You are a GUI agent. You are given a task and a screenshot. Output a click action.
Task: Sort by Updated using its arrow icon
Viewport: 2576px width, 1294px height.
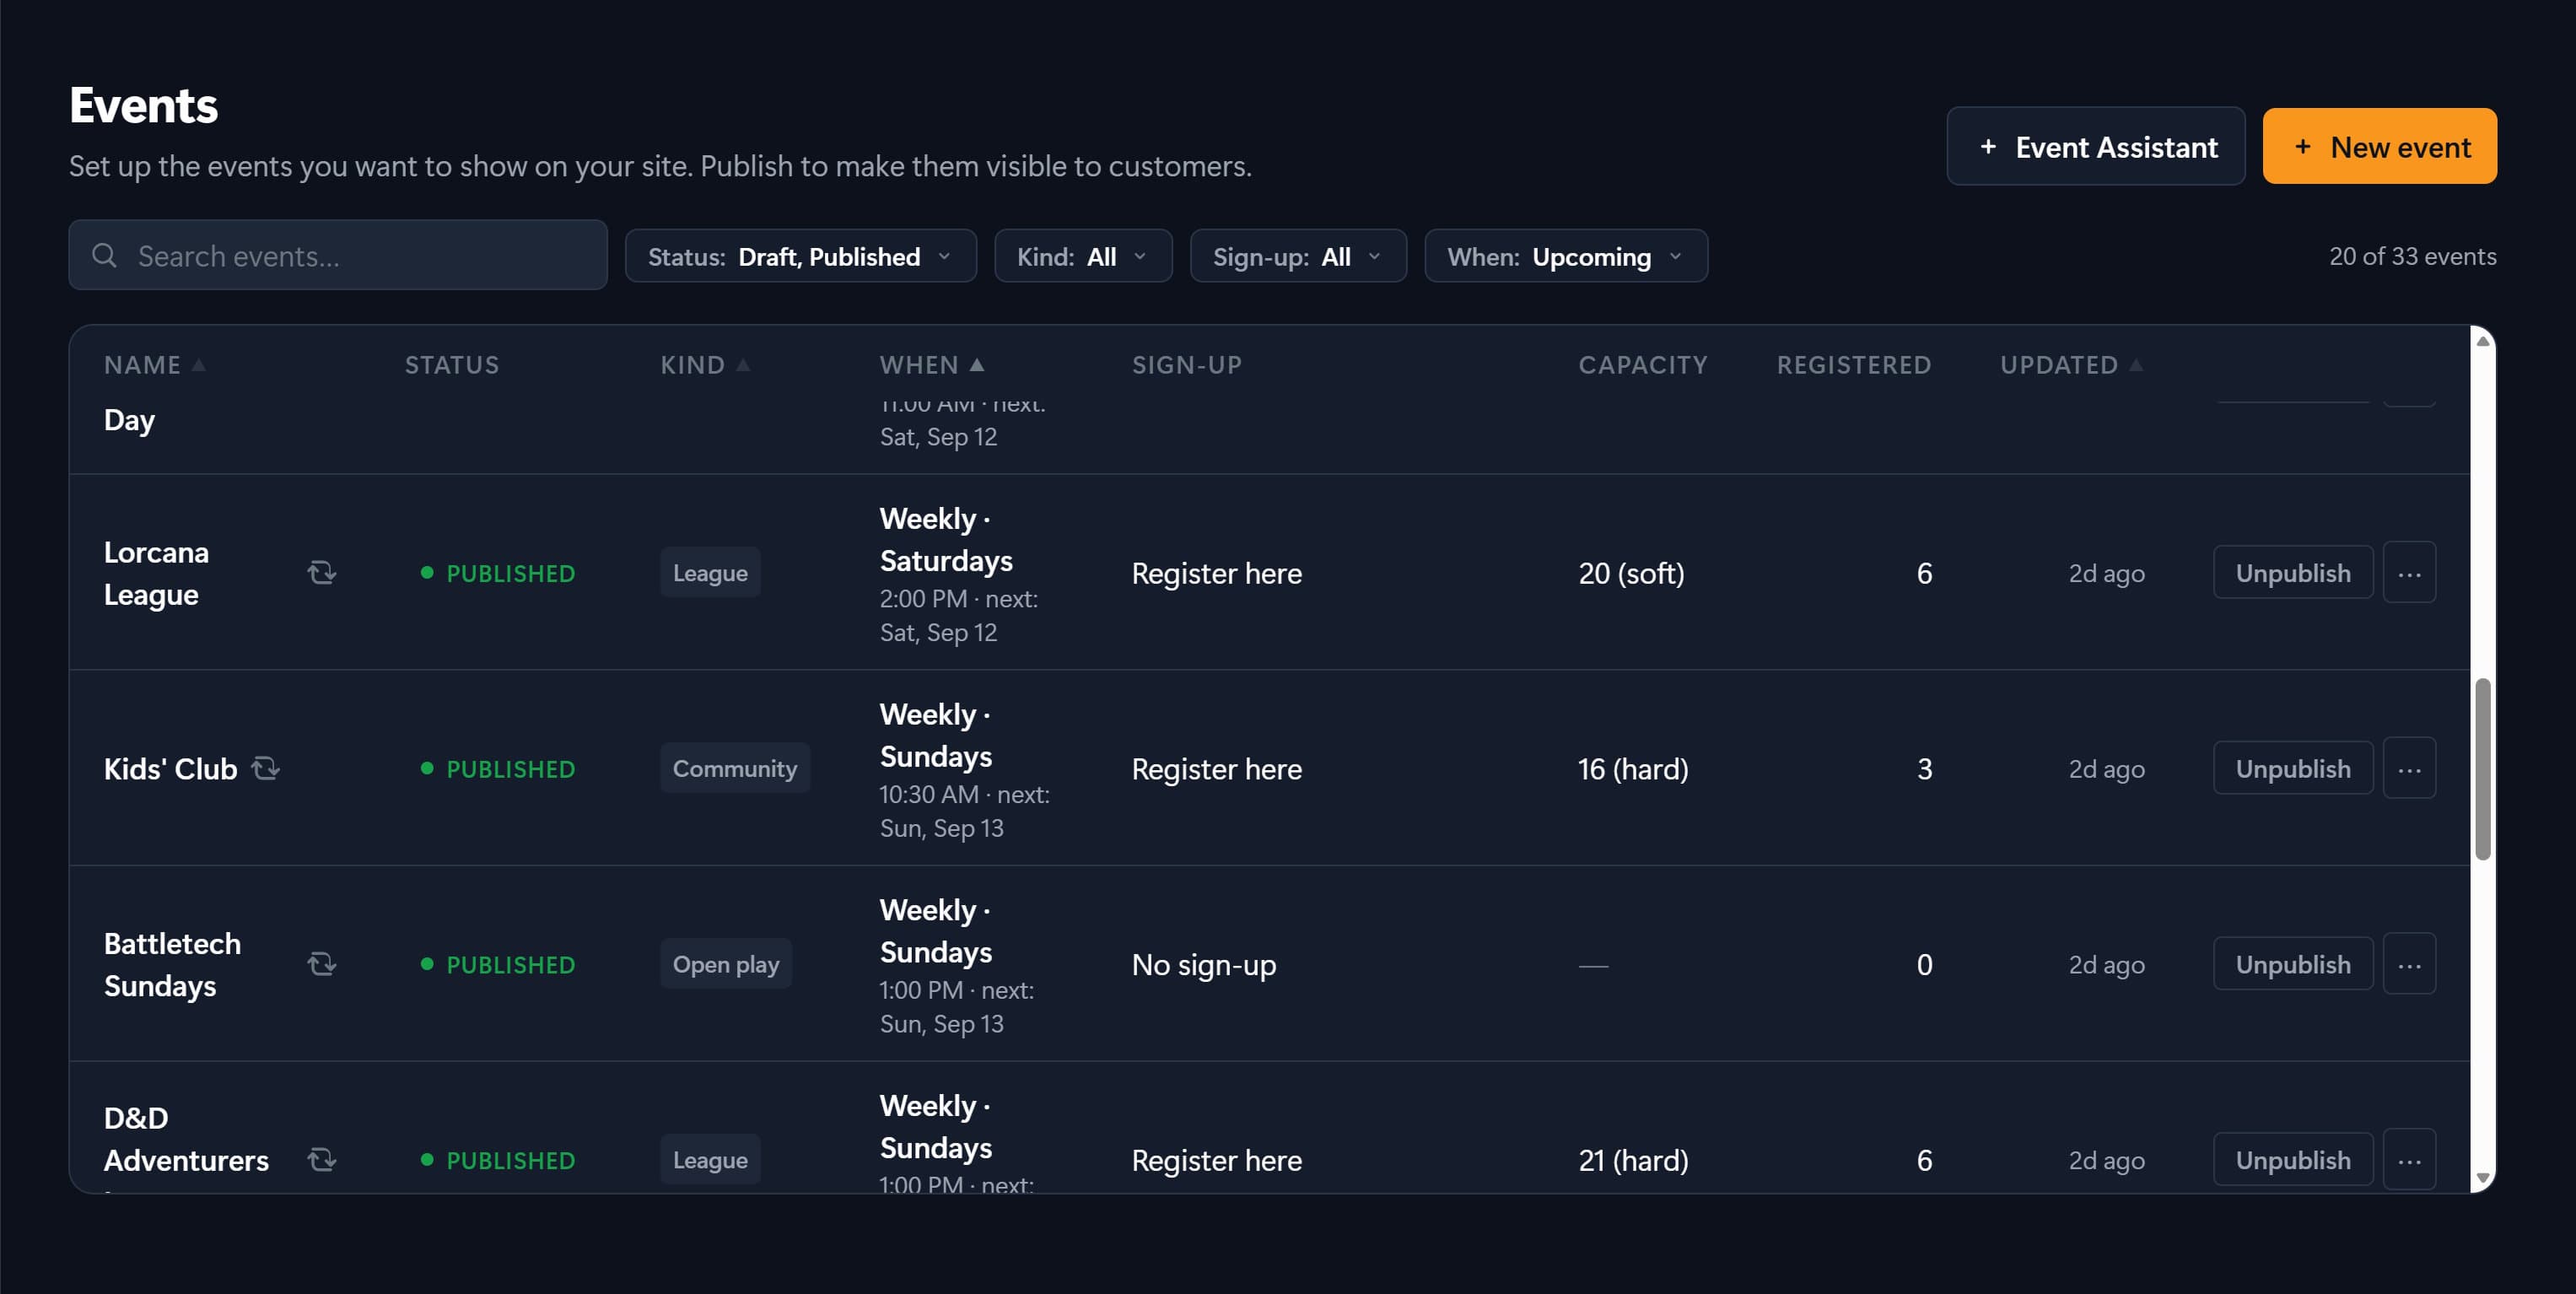2136,365
